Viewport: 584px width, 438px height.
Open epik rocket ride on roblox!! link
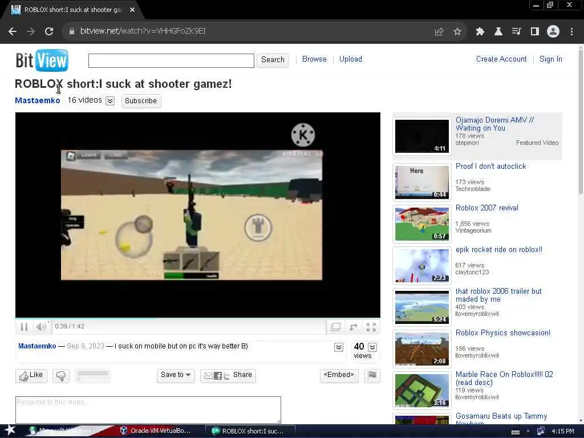[498, 250]
